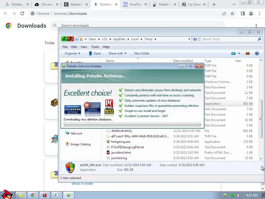Open Chrome tab search chevron
The width and height of the screenshot is (265, 199).
[x=234, y=4]
